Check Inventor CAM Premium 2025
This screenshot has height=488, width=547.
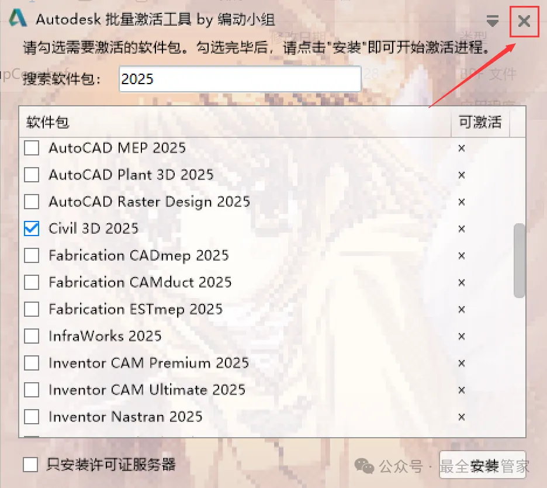point(32,363)
